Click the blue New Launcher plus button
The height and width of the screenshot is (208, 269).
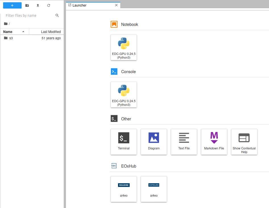coord(12,5)
